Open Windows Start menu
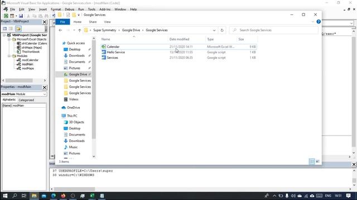The height and width of the screenshot is (200, 357). 5,196
